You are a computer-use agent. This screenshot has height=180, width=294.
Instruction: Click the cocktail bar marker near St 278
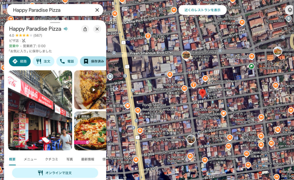coord(193,85)
